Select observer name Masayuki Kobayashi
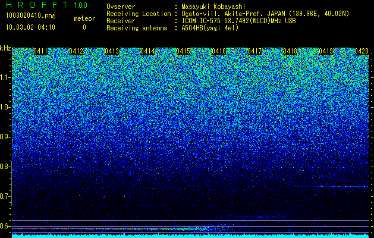This screenshot has width=374, height=238. (213, 7)
